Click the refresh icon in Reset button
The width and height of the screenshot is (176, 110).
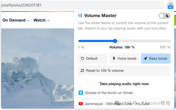(82, 71)
